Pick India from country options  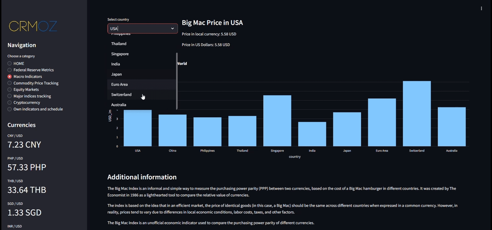point(116,64)
